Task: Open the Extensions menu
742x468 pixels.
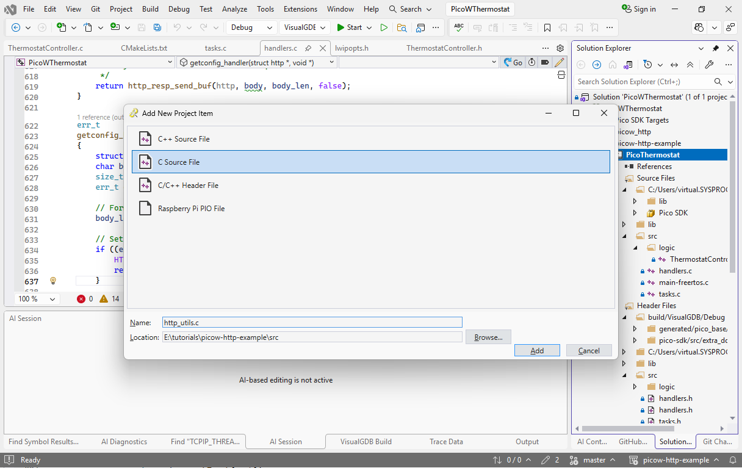Action: [x=300, y=9]
